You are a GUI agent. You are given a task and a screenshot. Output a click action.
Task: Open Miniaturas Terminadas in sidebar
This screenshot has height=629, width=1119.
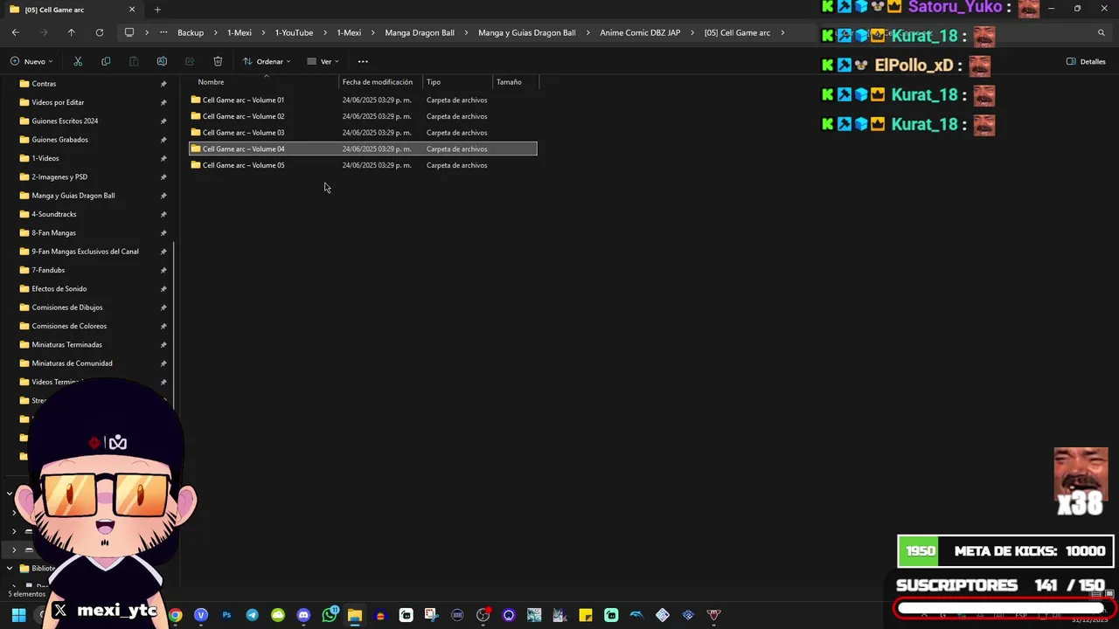(66, 344)
